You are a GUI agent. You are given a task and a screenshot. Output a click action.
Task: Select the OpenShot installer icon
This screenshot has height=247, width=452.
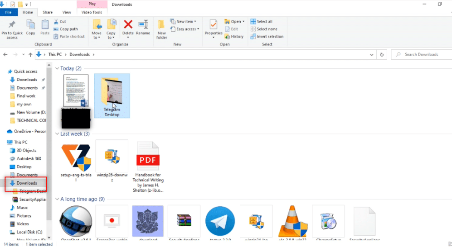[76, 221]
